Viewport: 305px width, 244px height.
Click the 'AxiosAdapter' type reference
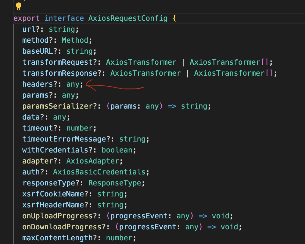click(x=93, y=161)
